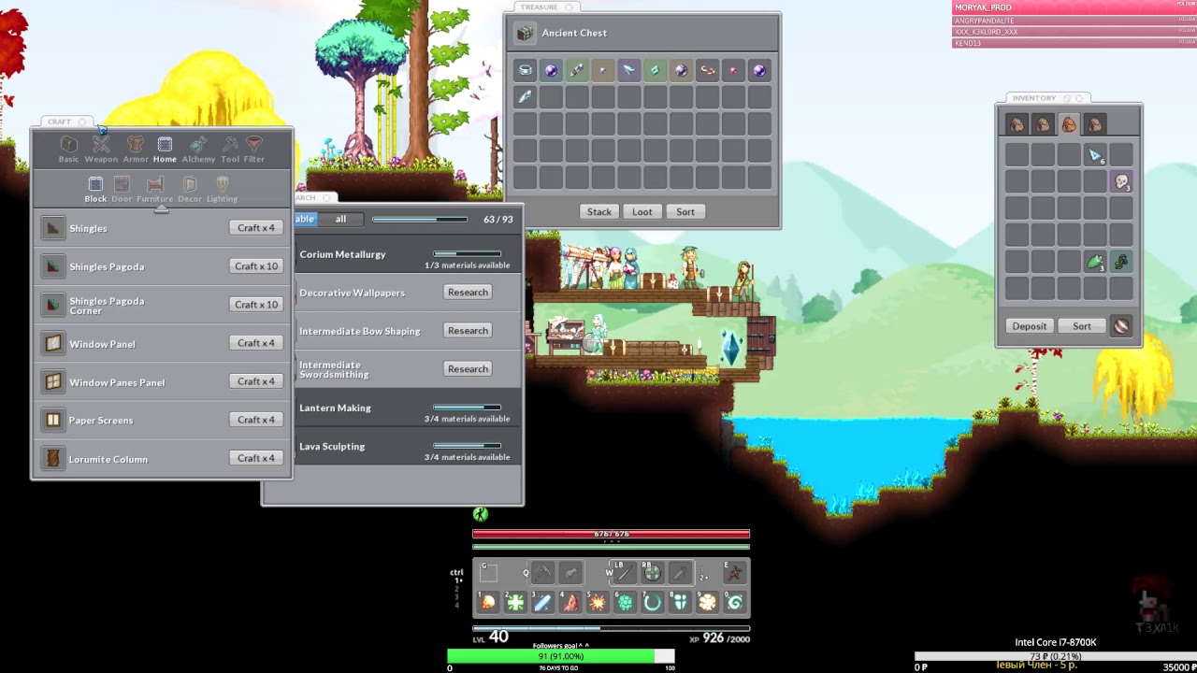Click the round icon next to inventory Sort

tap(1121, 325)
